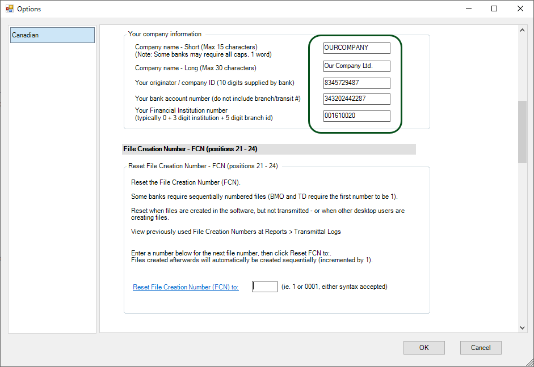This screenshot has height=367, width=534.
Task: Click the Your company information group box label
Action: pos(164,34)
